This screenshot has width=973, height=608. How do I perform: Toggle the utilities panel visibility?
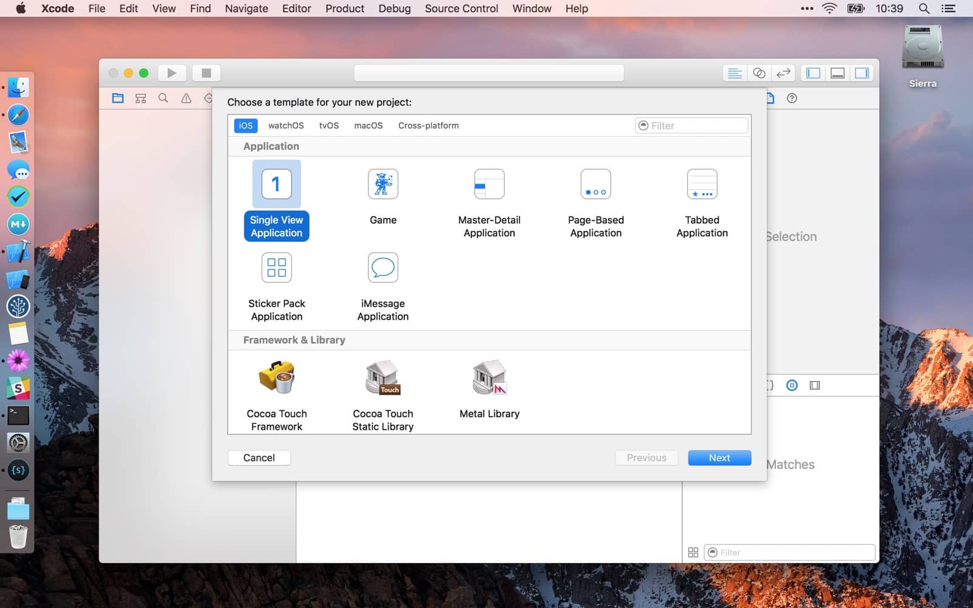pyautogui.click(x=862, y=73)
